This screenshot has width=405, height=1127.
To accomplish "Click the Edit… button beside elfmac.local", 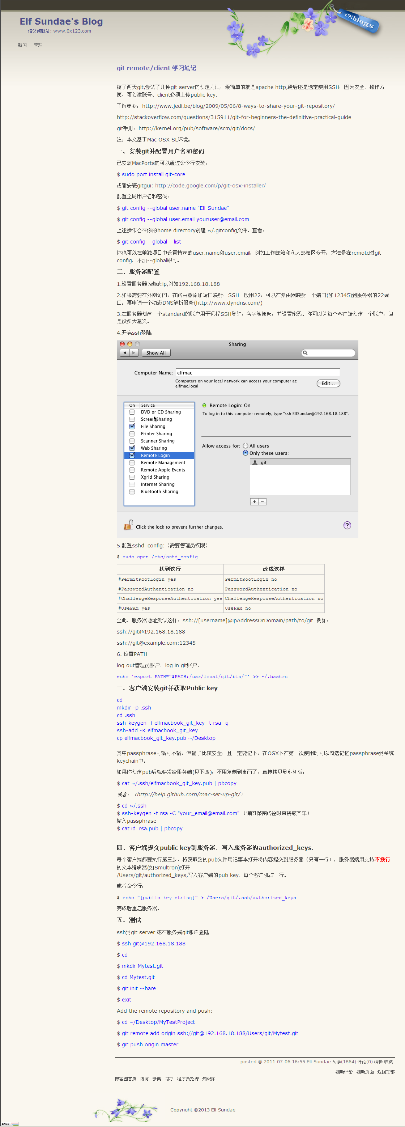I will [328, 383].
